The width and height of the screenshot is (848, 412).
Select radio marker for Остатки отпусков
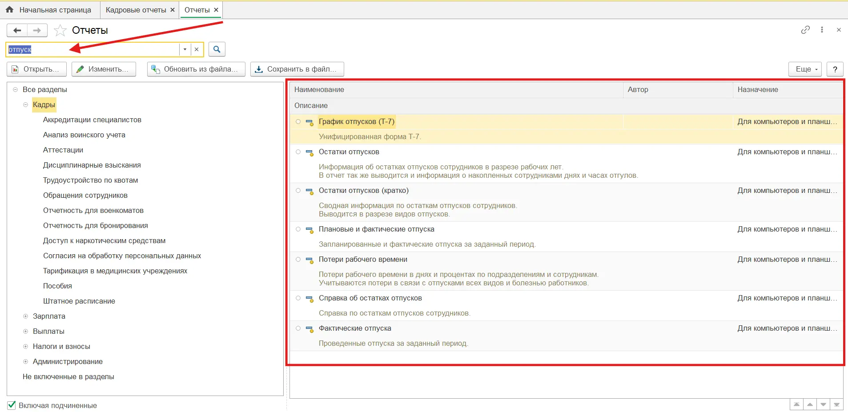(298, 152)
